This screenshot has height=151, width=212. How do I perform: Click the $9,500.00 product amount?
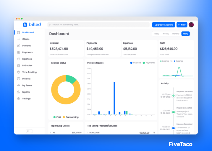point(144,133)
